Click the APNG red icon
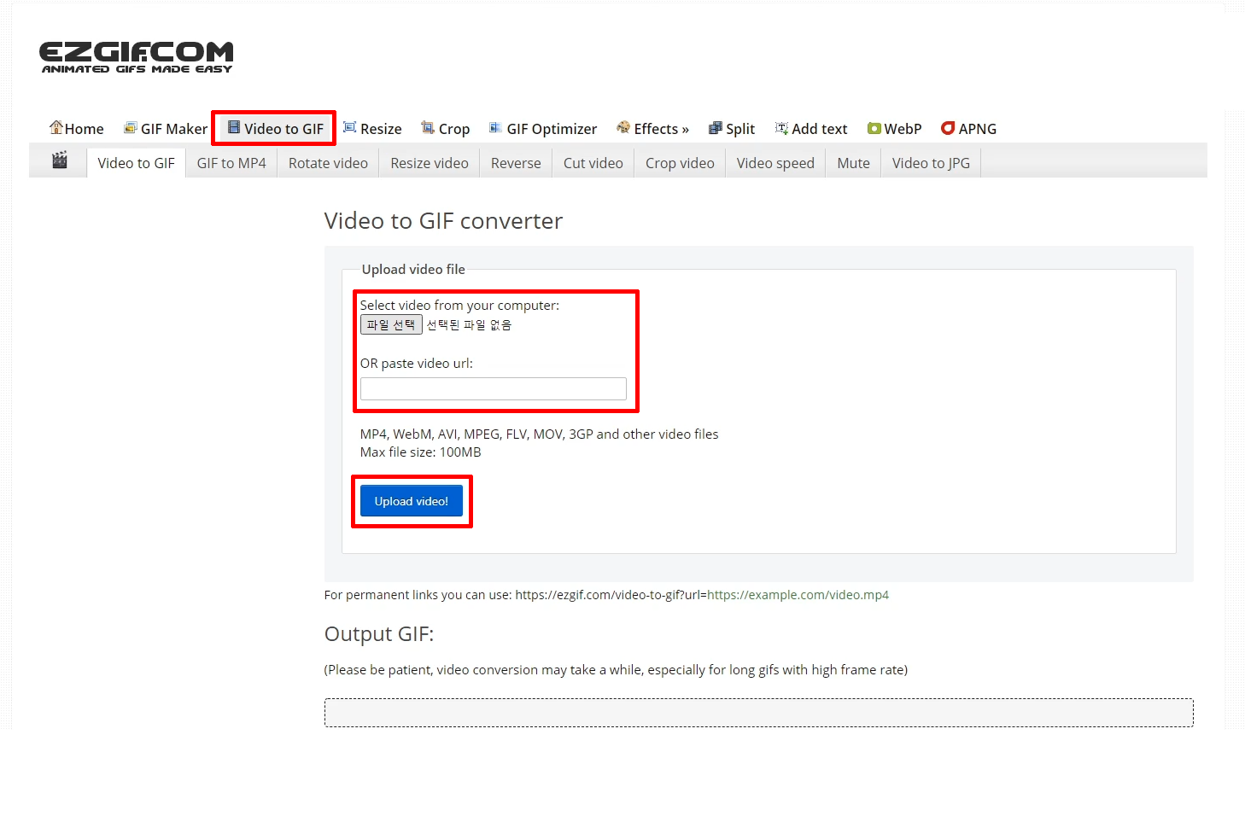Image resolution: width=1245 pixels, height=822 pixels. pos(948,128)
